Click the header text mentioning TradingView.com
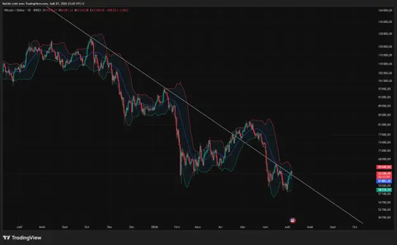Screen dimensions: 397x245 (x=43, y=4)
